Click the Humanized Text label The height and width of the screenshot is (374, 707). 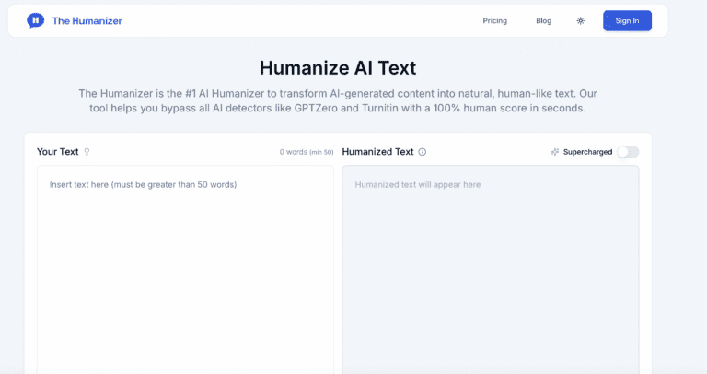pos(377,152)
